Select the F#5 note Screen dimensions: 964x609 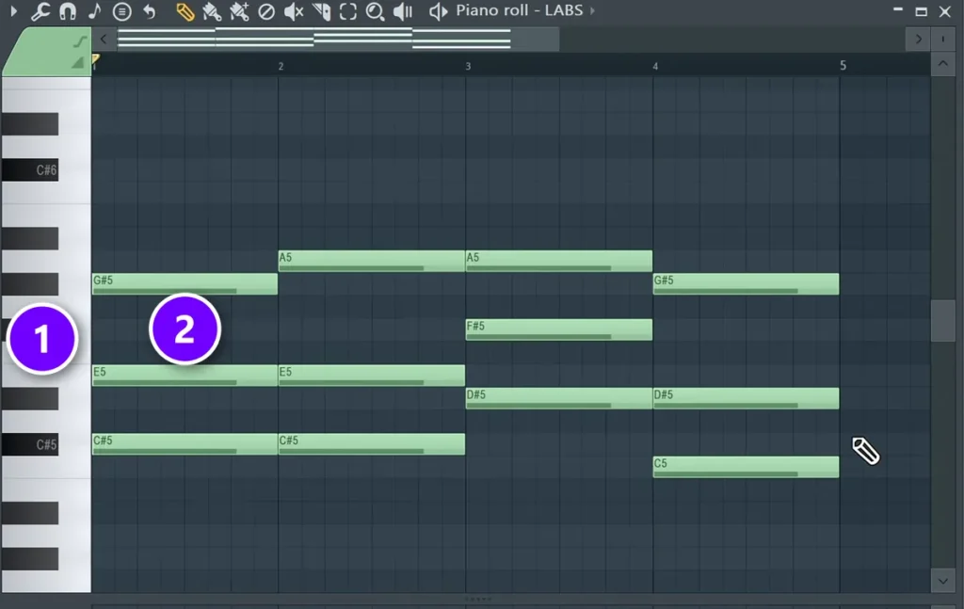tap(559, 329)
